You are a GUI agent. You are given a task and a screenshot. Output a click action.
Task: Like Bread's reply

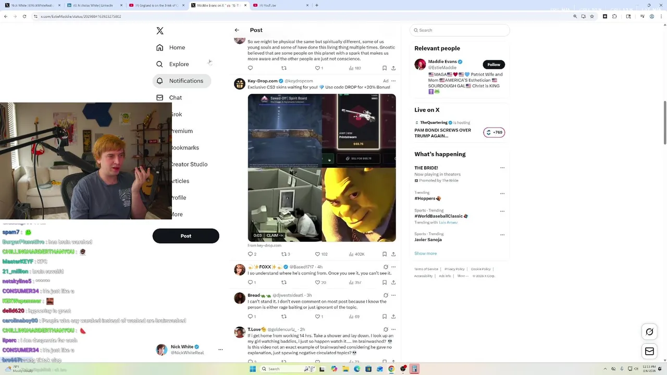click(318, 316)
